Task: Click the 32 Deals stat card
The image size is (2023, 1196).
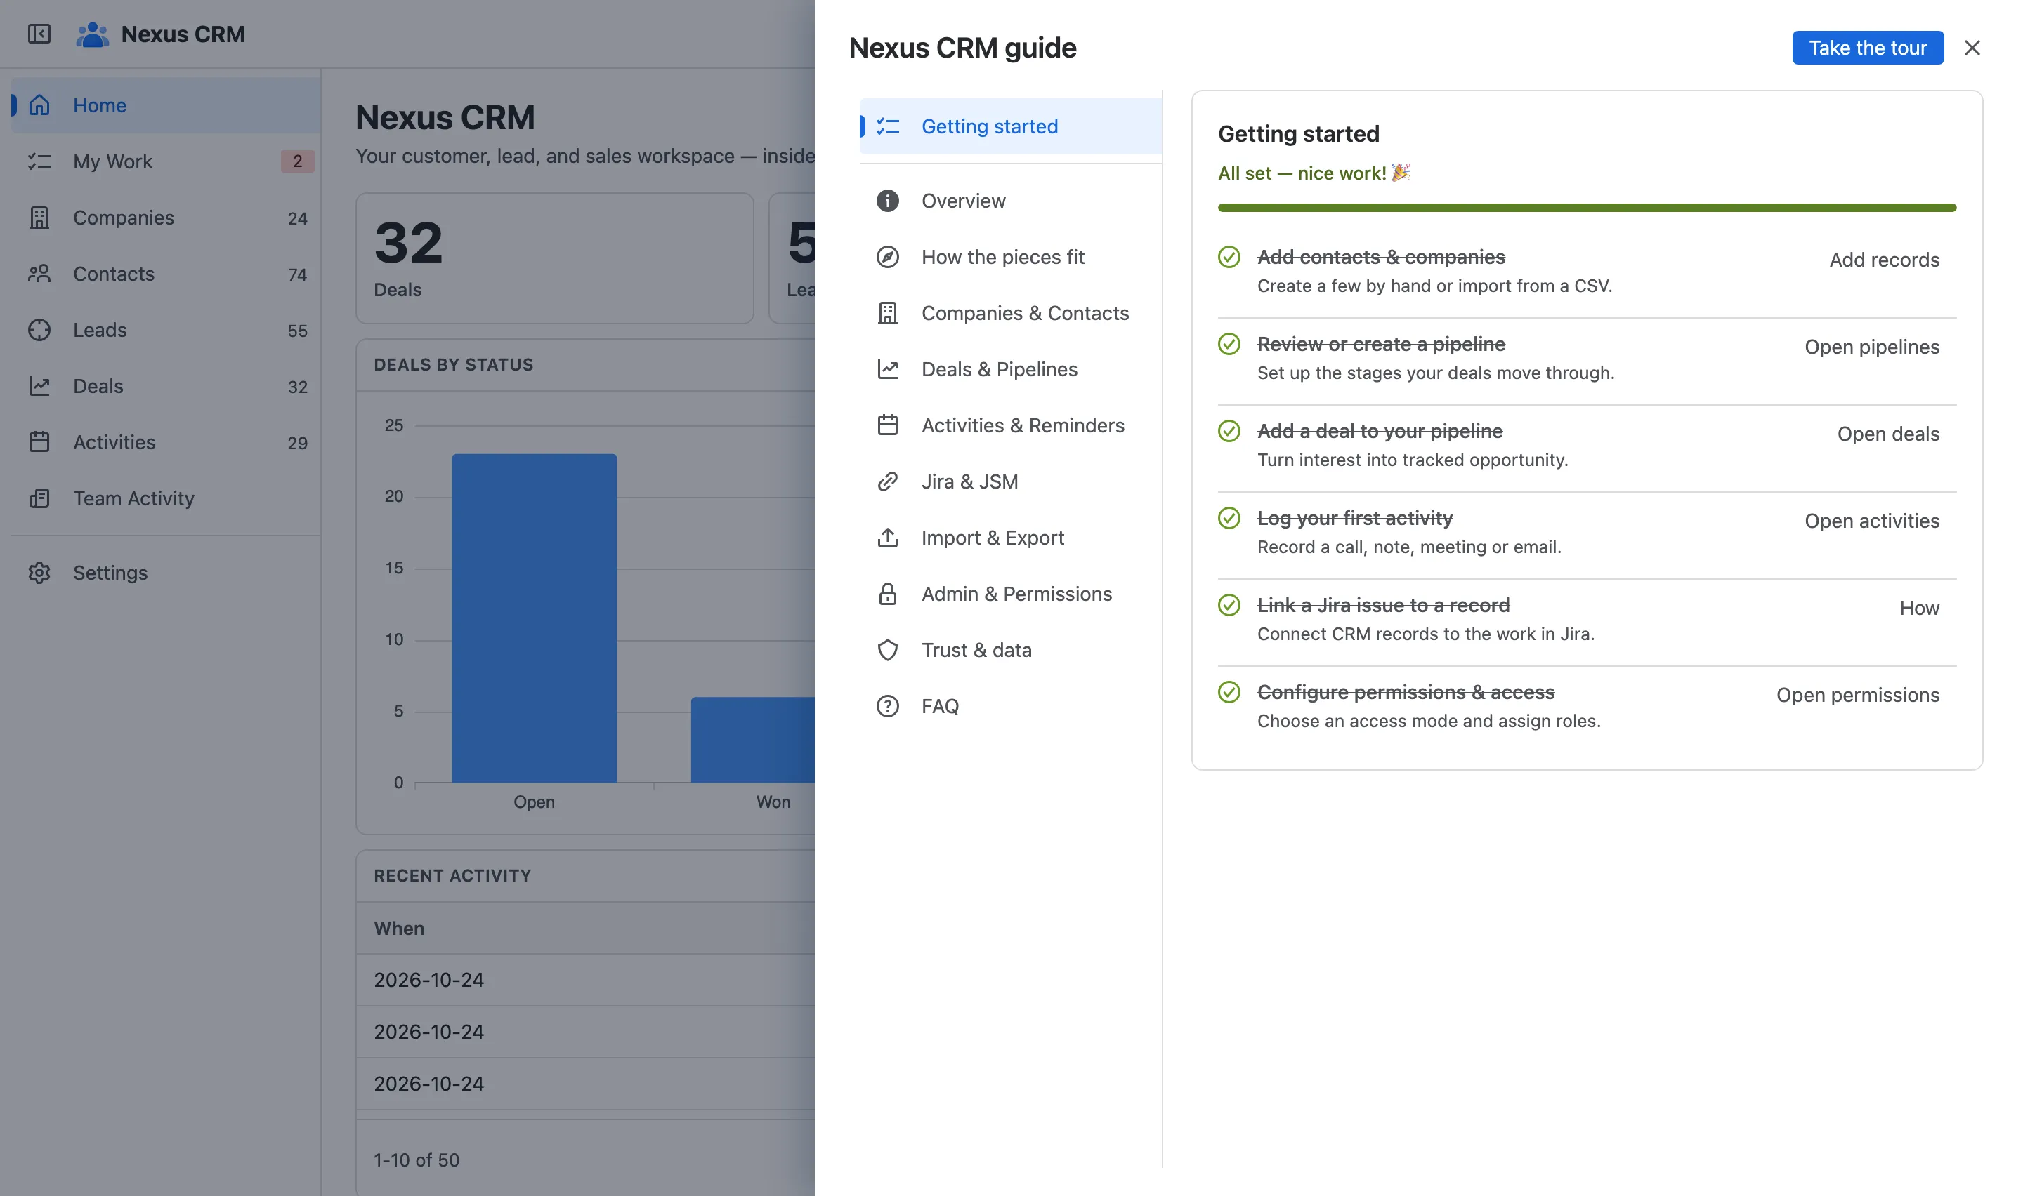Action: coord(555,258)
